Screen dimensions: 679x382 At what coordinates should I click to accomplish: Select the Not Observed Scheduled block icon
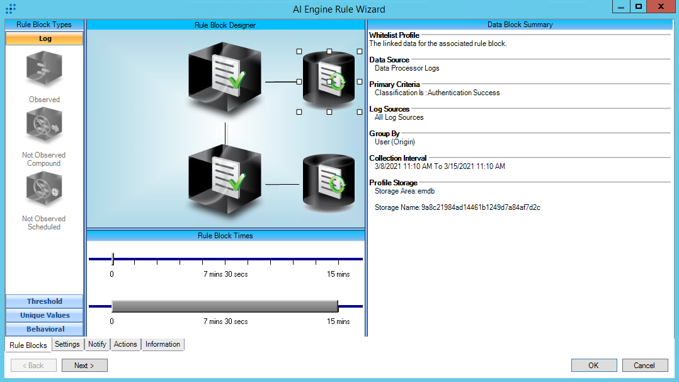point(44,190)
